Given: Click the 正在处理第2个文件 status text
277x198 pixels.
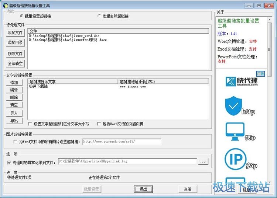Looking at the screenshot, I should tap(104, 177).
